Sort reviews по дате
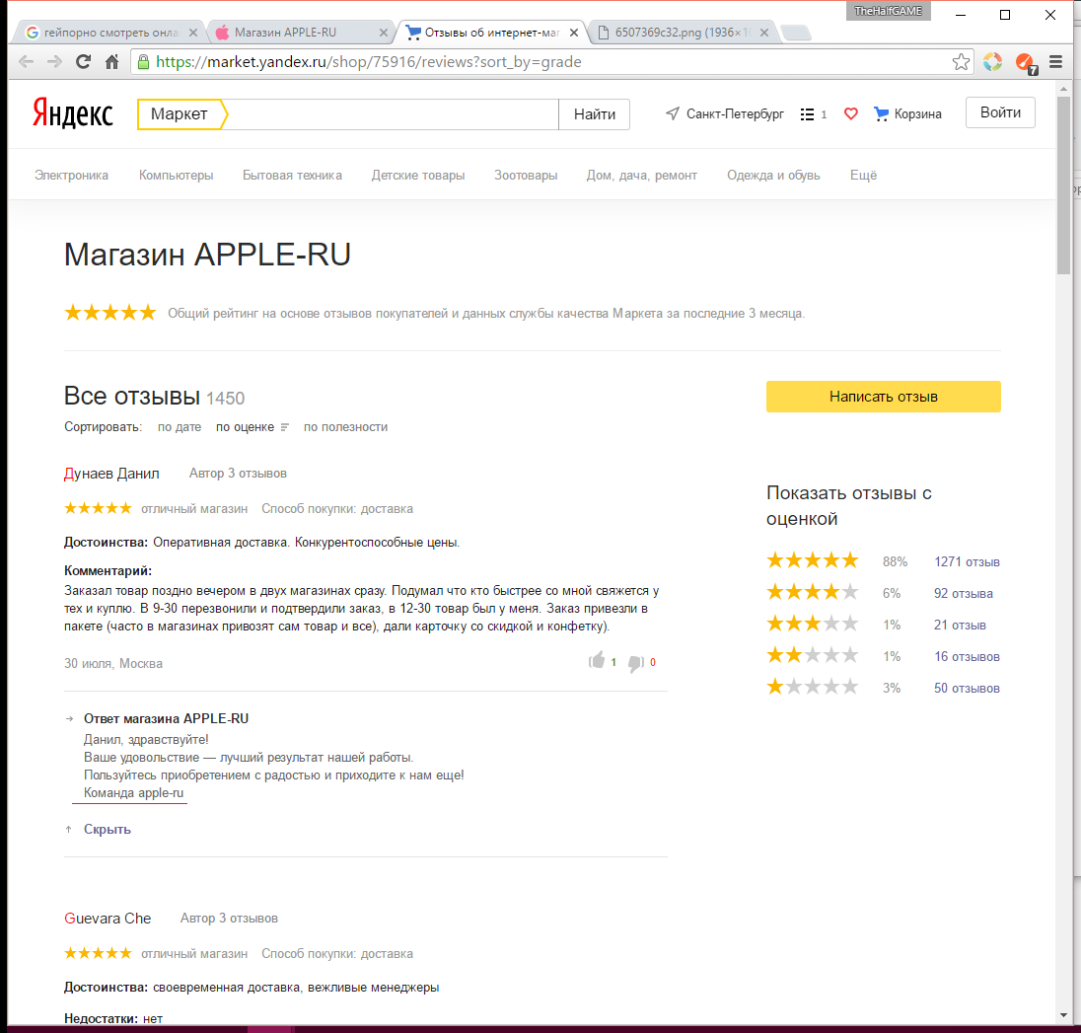 point(180,427)
